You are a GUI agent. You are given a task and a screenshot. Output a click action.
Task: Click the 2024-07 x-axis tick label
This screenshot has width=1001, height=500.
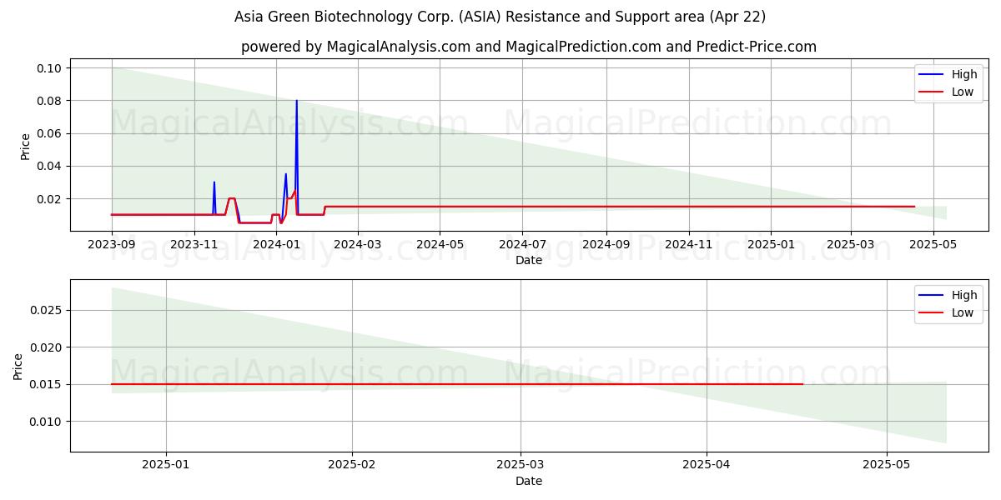pyautogui.click(x=522, y=245)
